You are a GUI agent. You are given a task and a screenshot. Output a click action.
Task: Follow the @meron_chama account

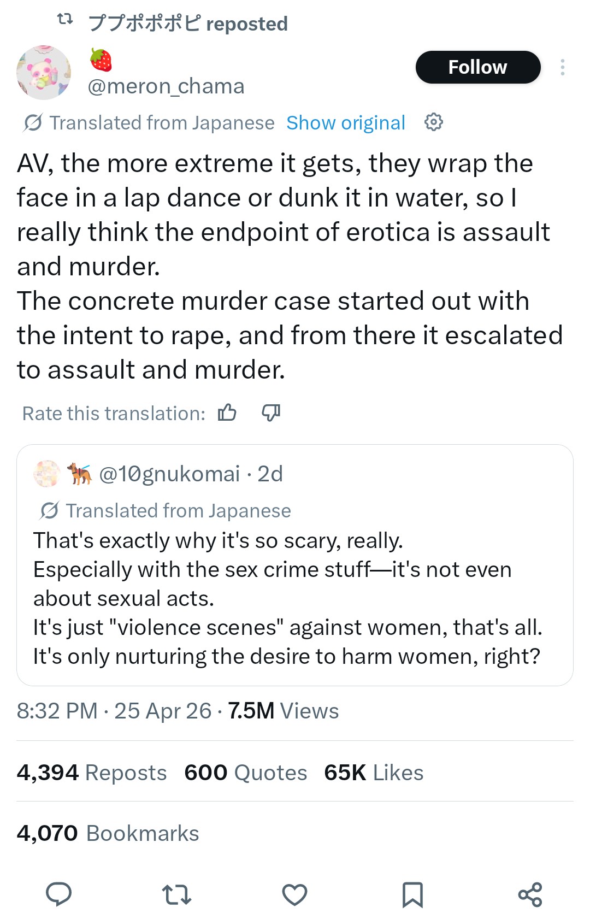478,67
